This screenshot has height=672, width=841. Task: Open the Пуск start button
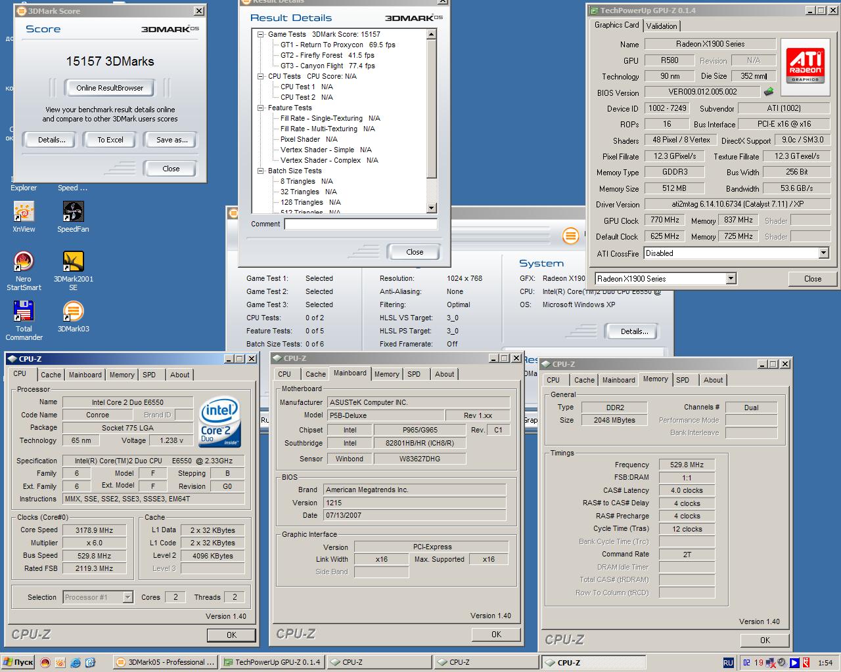[18, 662]
